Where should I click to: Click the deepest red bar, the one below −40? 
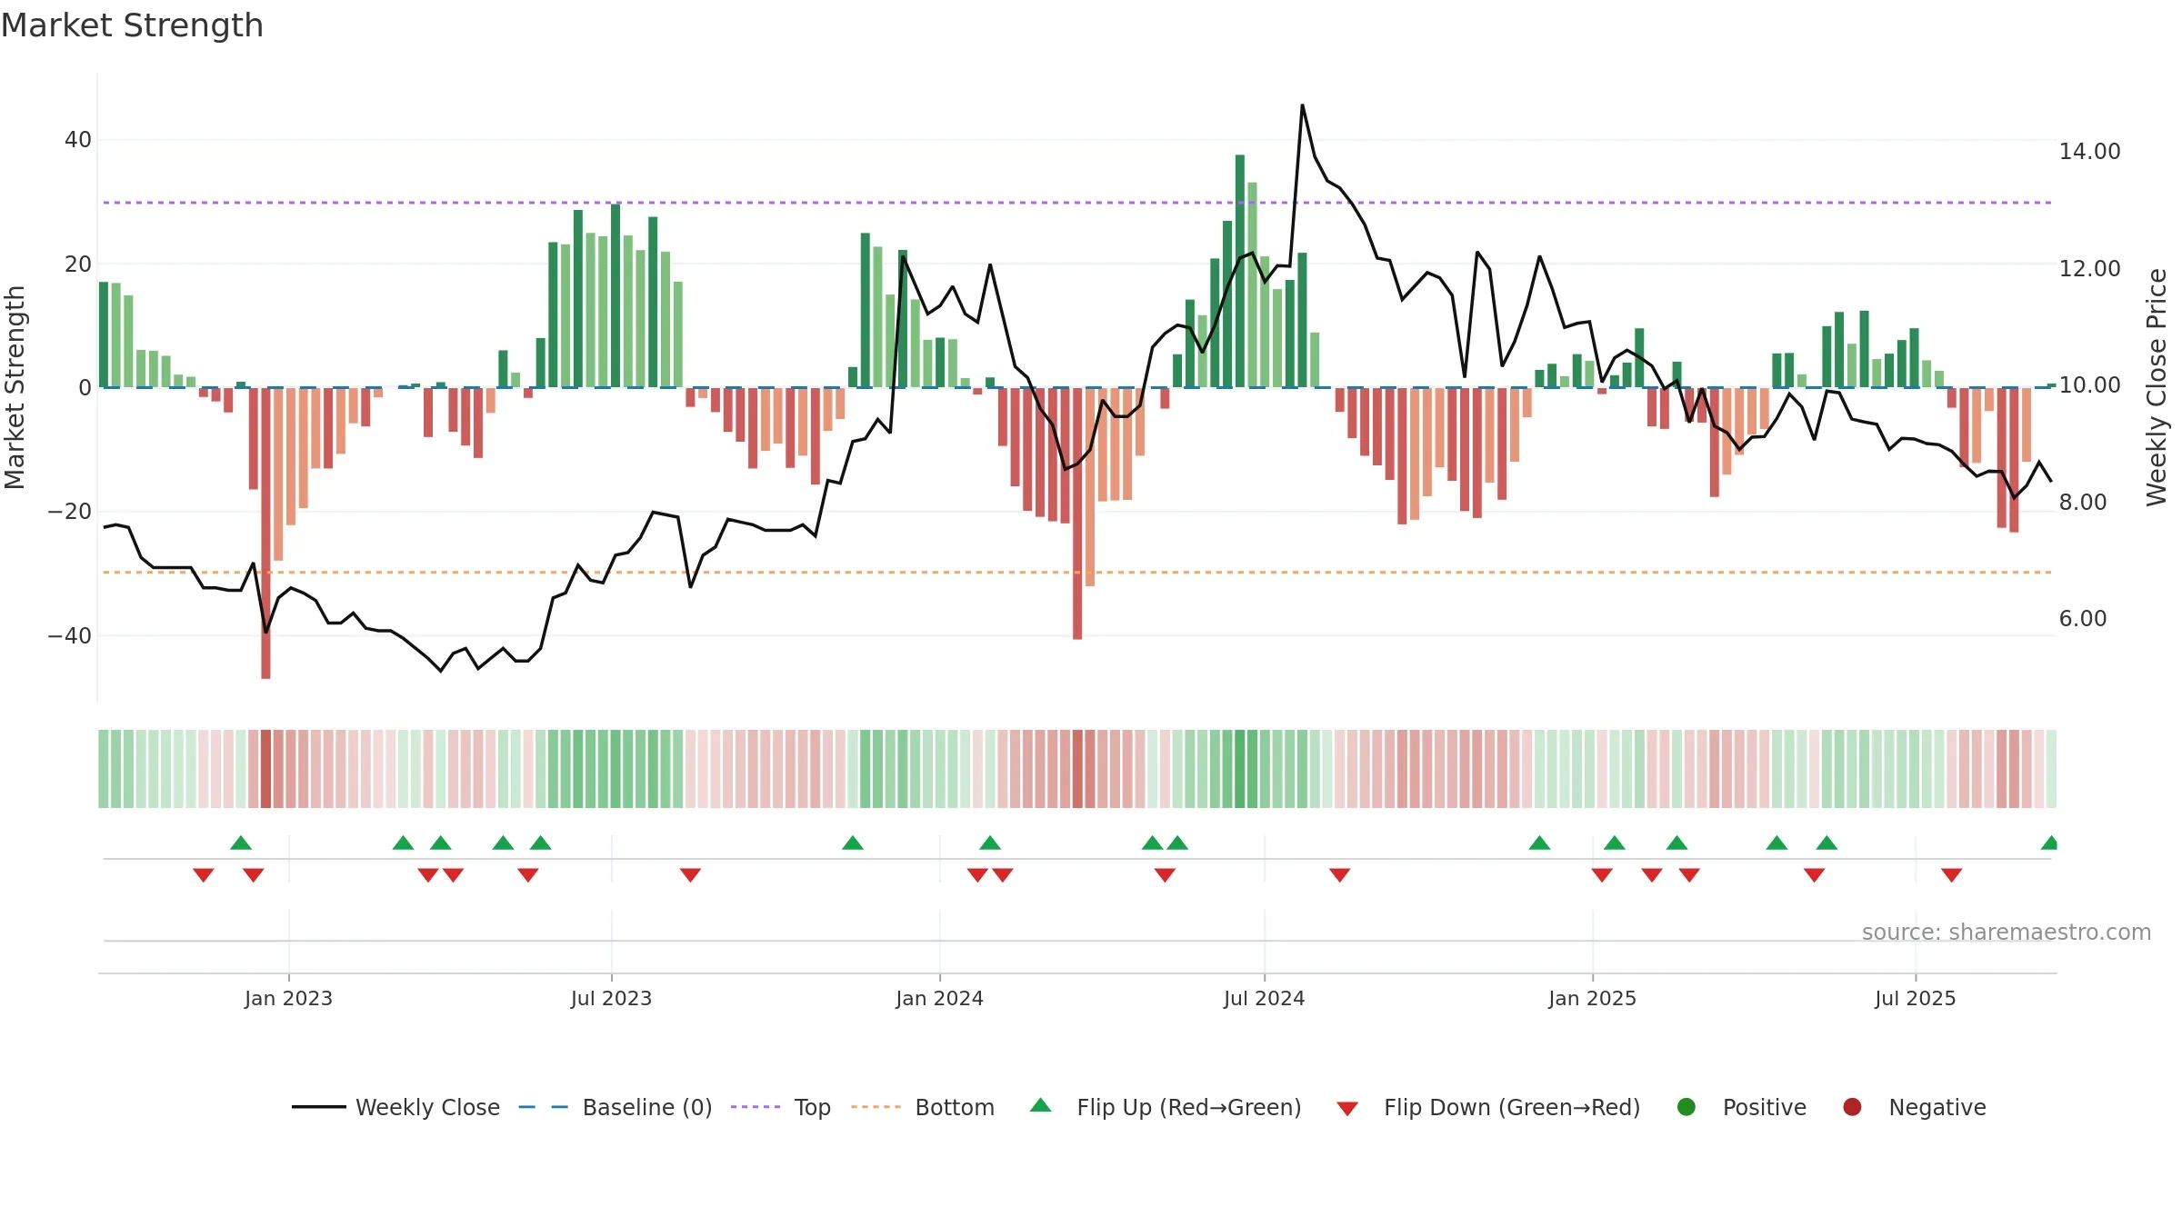coord(265,533)
